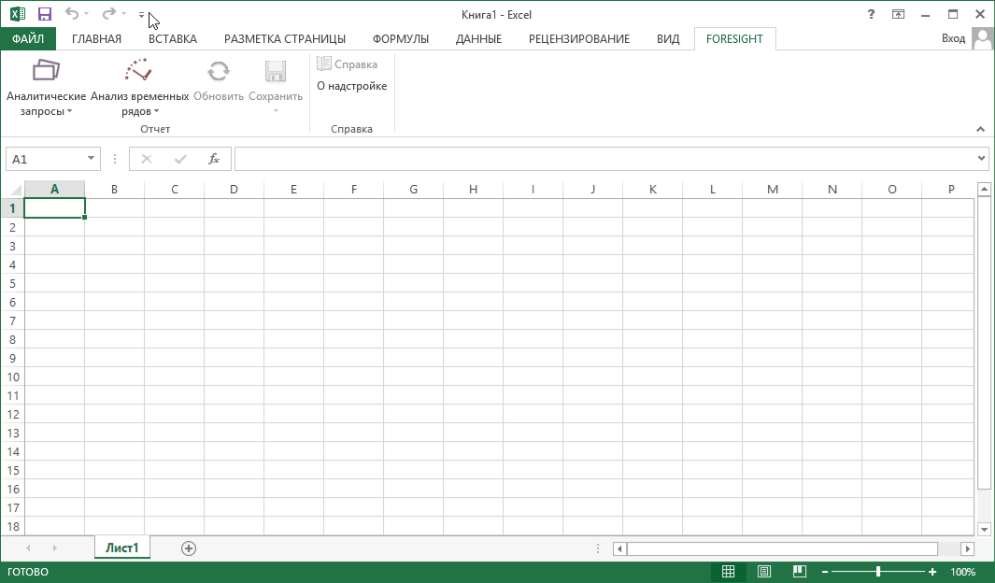Expand the Name Box dropdown arrow

91,159
